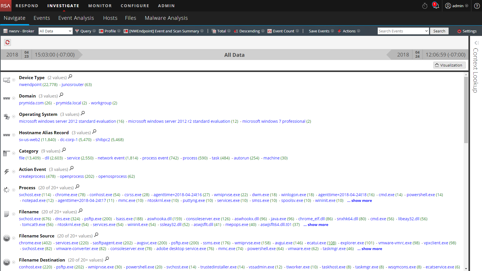Click the vertical scrollbar thumb

tap(466, 109)
